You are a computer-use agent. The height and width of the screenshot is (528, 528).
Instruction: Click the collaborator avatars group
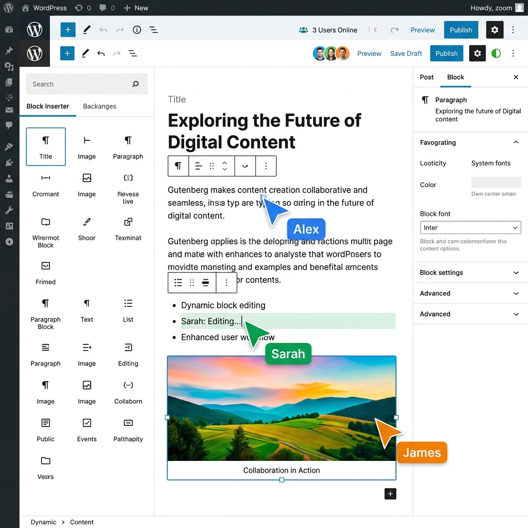coord(331,54)
